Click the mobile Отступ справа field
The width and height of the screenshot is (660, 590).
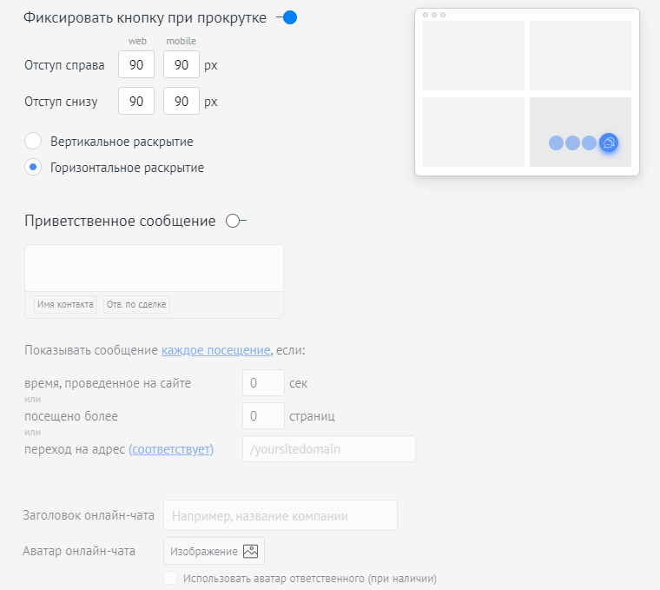coord(181,65)
